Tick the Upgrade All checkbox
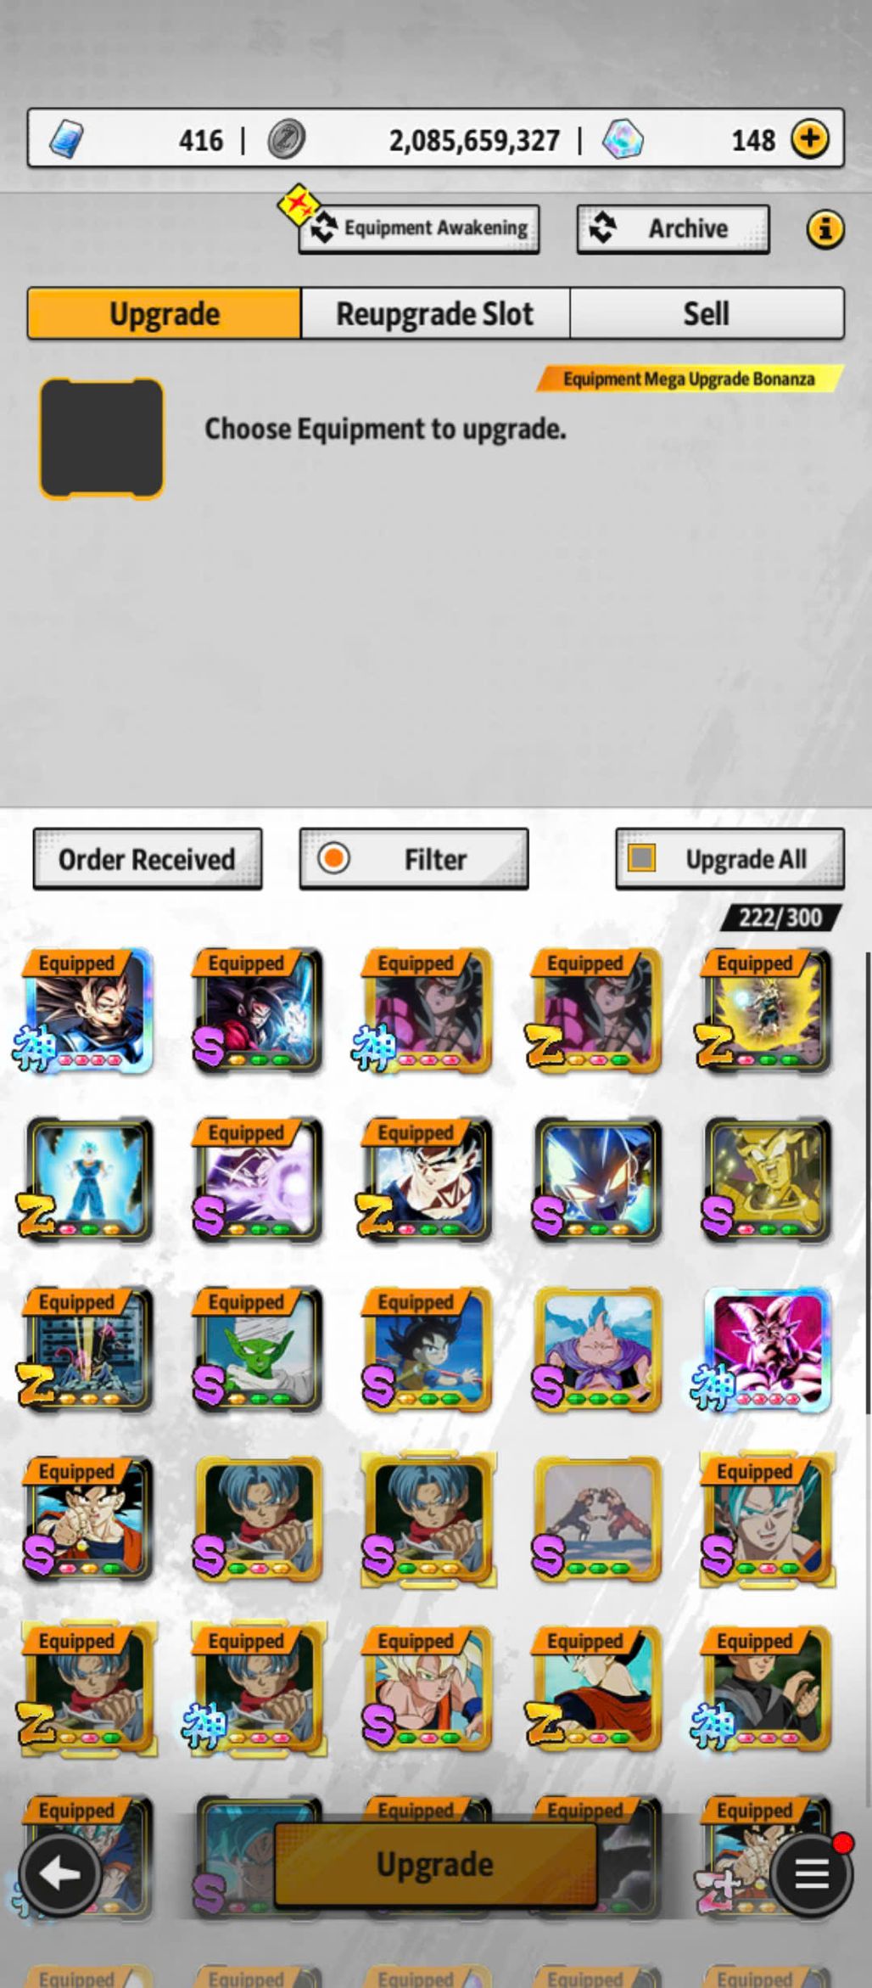This screenshot has height=1988, width=872. pyautogui.click(x=641, y=858)
